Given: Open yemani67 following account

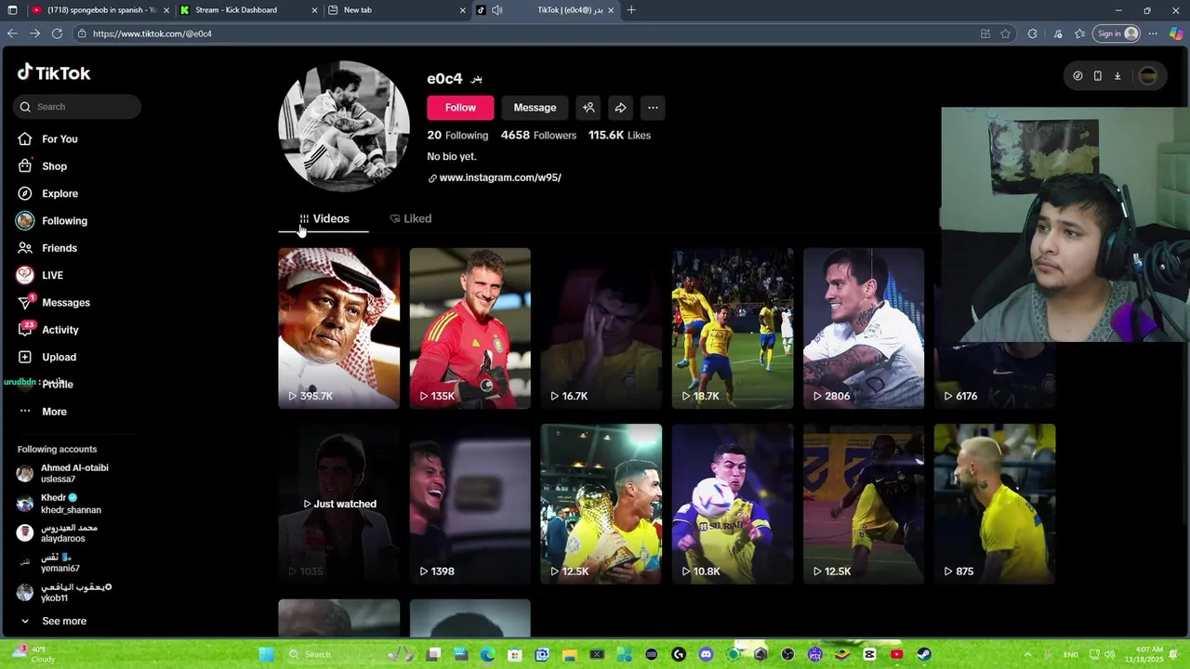Looking at the screenshot, I should click(x=49, y=562).
